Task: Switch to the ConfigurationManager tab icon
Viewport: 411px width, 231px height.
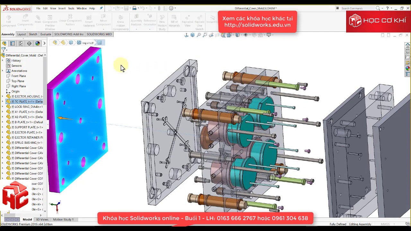Action: (21, 43)
